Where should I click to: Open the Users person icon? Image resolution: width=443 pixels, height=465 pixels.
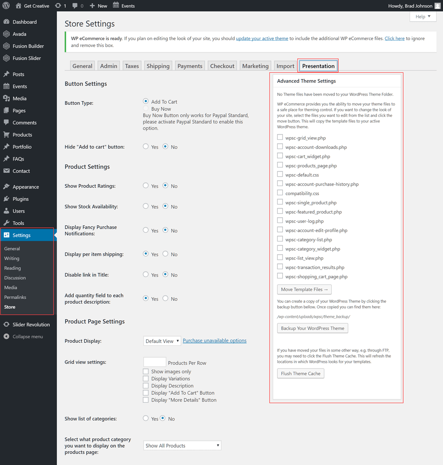point(6,211)
